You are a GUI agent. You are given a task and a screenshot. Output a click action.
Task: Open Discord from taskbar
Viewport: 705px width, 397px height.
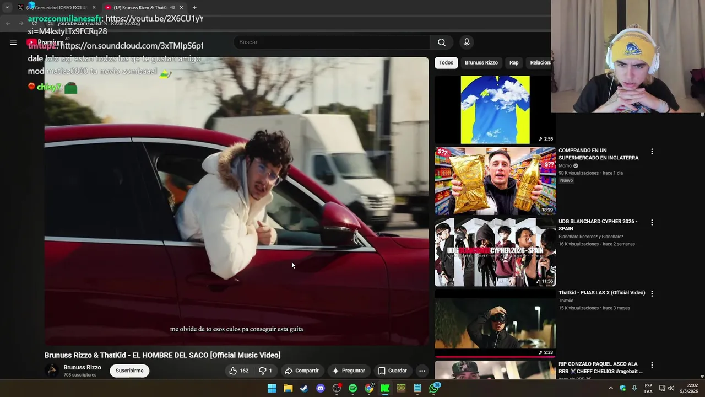pyautogui.click(x=321, y=388)
